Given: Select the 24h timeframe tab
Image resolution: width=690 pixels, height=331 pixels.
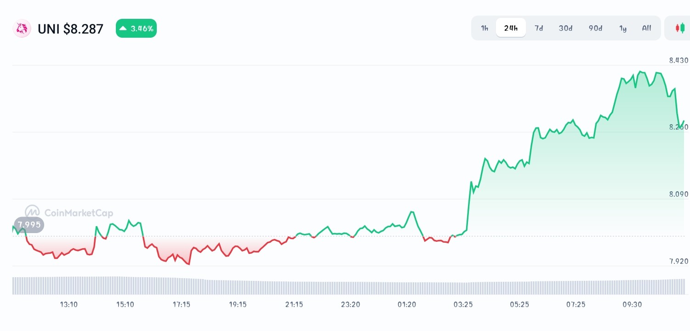Looking at the screenshot, I should click(511, 28).
